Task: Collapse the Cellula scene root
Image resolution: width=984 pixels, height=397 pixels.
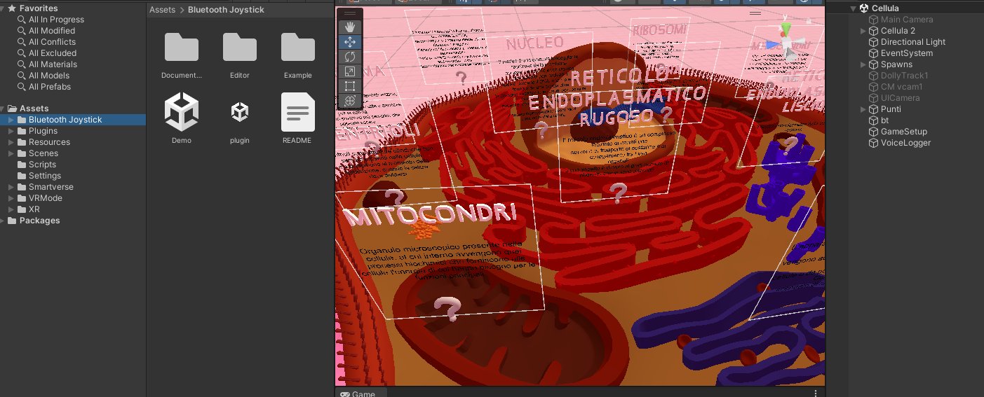Action: tap(854, 8)
